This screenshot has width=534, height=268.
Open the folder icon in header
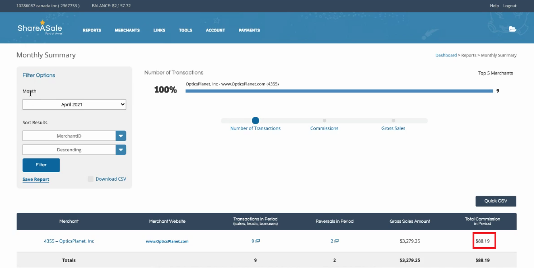[x=512, y=29]
